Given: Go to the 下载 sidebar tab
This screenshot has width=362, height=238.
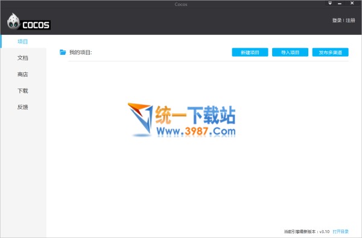Looking at the screenshot, I should tap(23, 90).
